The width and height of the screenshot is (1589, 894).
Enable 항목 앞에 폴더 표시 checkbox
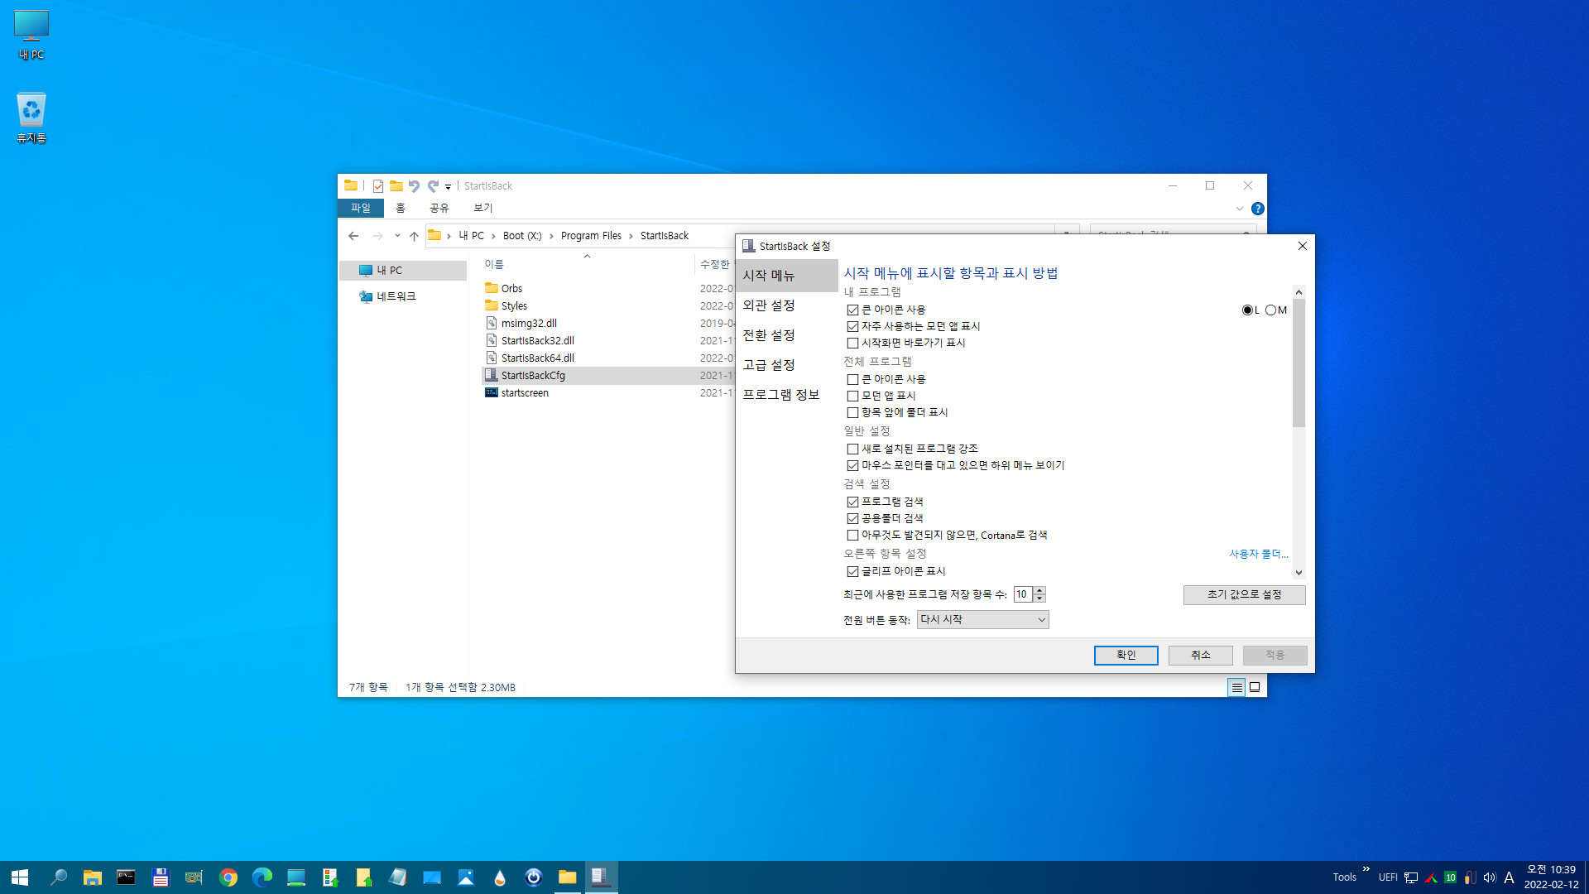(852, 412)
